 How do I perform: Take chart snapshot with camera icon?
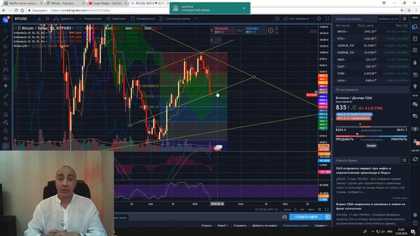tap(284, 217)
